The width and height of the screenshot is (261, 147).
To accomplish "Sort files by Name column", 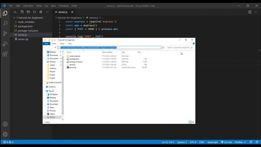I will [x=69, y=52].
